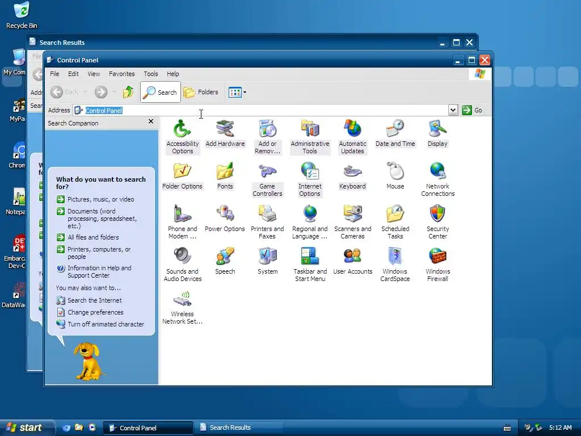Screen dimensions: 581x436
Task: Open the Views dropdown button
Action: tap(237, 92)
